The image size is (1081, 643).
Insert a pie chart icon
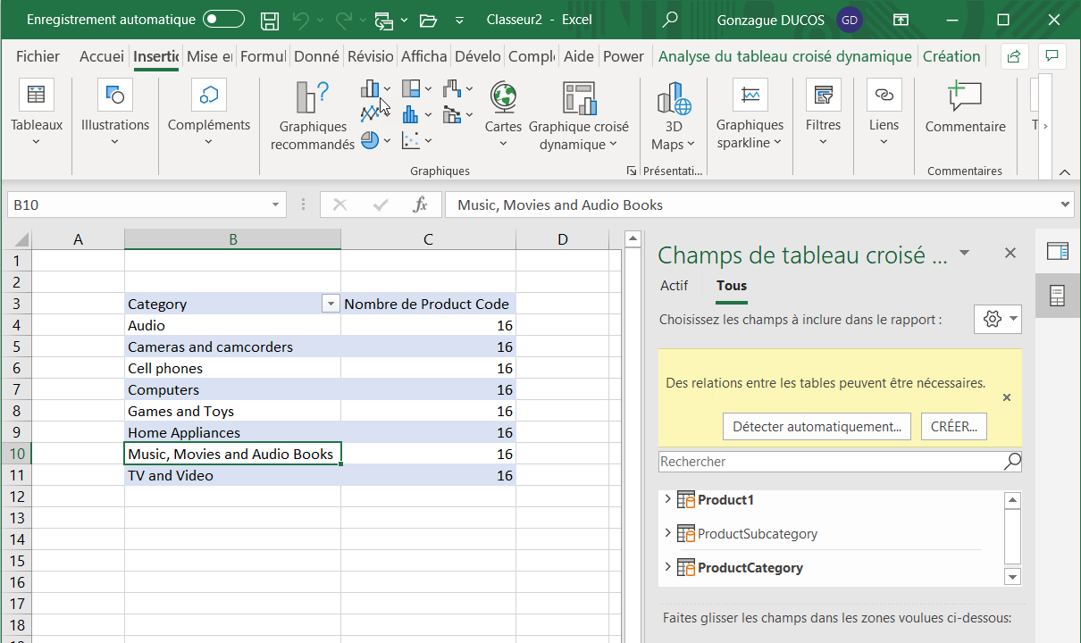pyautogui.click(x=370, y=140)
